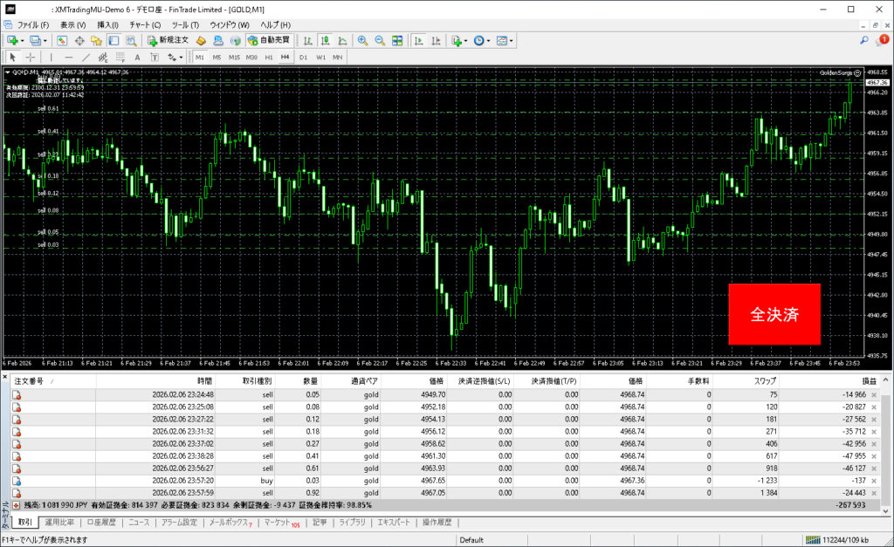Select the text label 'A' tool
This screenshot has width=894, height=547.
(x=137, y=57)
